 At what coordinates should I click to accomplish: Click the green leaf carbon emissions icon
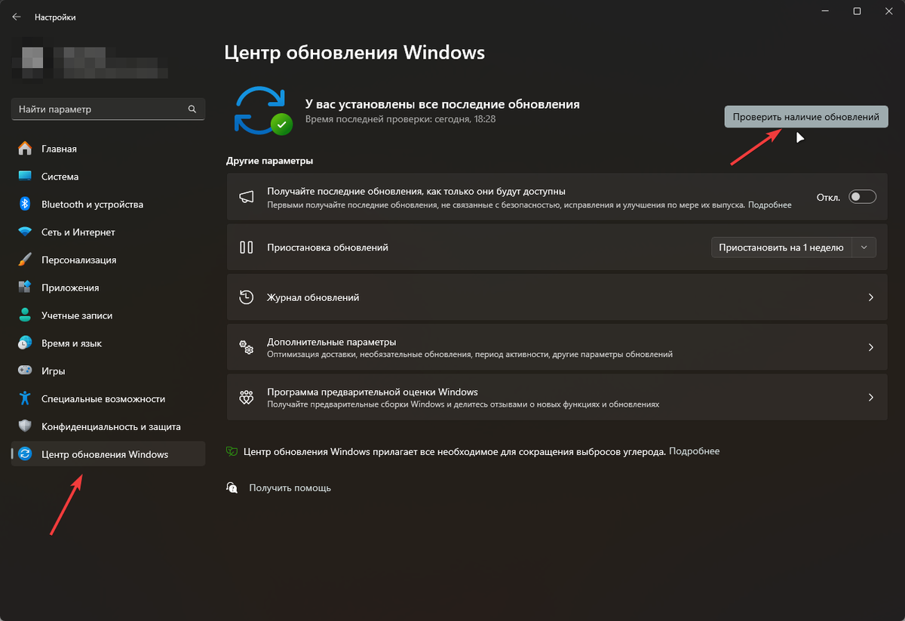point(232,451)
